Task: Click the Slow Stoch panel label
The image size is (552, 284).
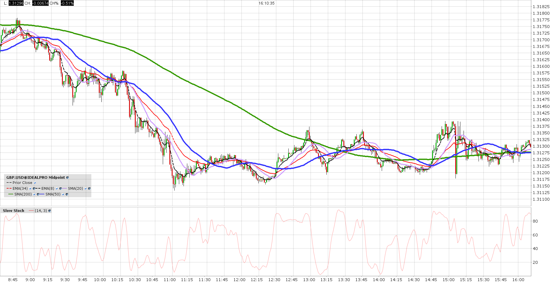Action: (14, 211)
